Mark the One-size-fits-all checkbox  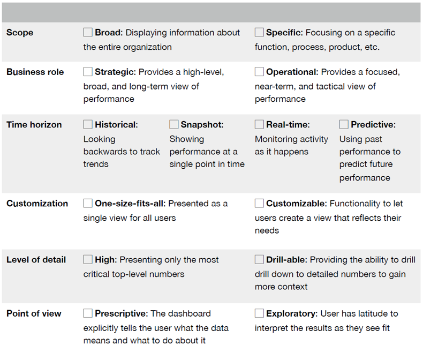pos(88,204)
